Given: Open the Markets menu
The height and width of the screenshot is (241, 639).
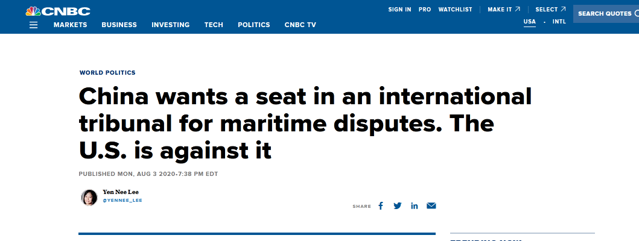Looking at the screenshot, I should click(x=70, y=25).
